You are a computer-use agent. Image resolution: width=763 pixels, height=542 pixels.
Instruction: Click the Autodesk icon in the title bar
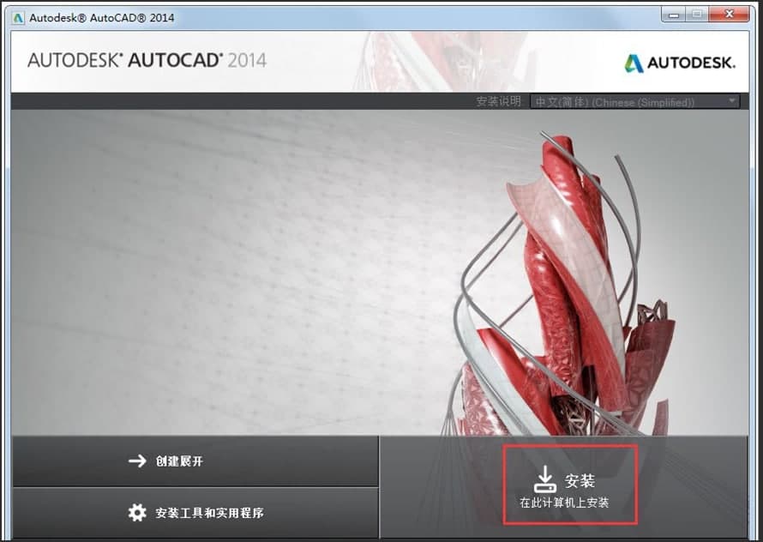coord(17,16)
